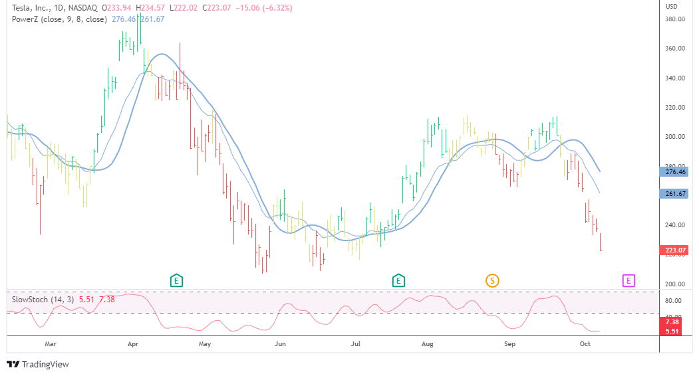Click the Jun label on the time axis

pos(280,344)
